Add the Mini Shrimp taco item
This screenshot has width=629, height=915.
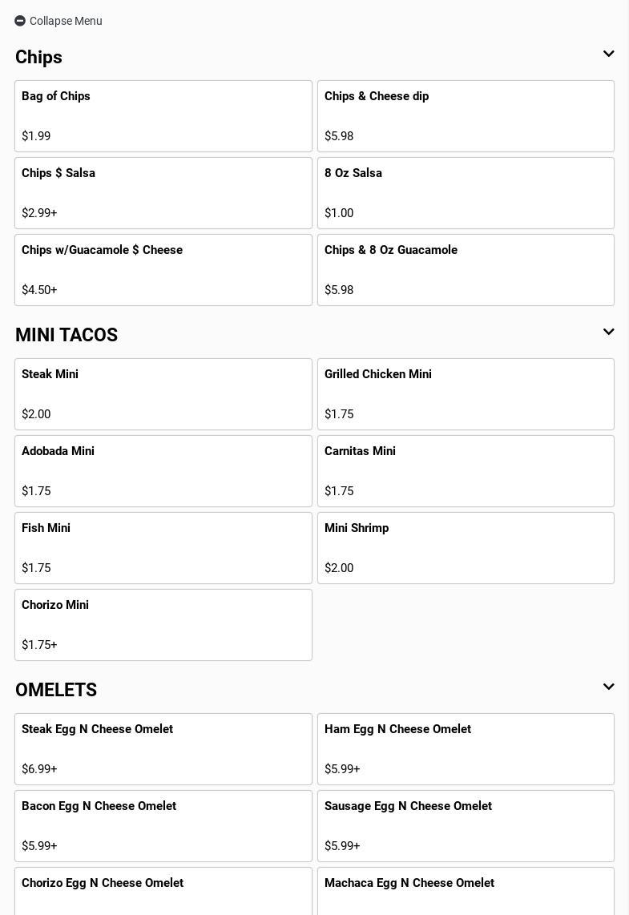pos(466,548)
